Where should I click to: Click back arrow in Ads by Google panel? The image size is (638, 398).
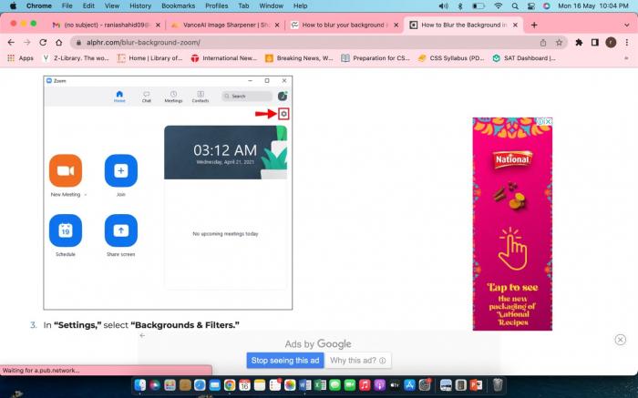[142, 335]
